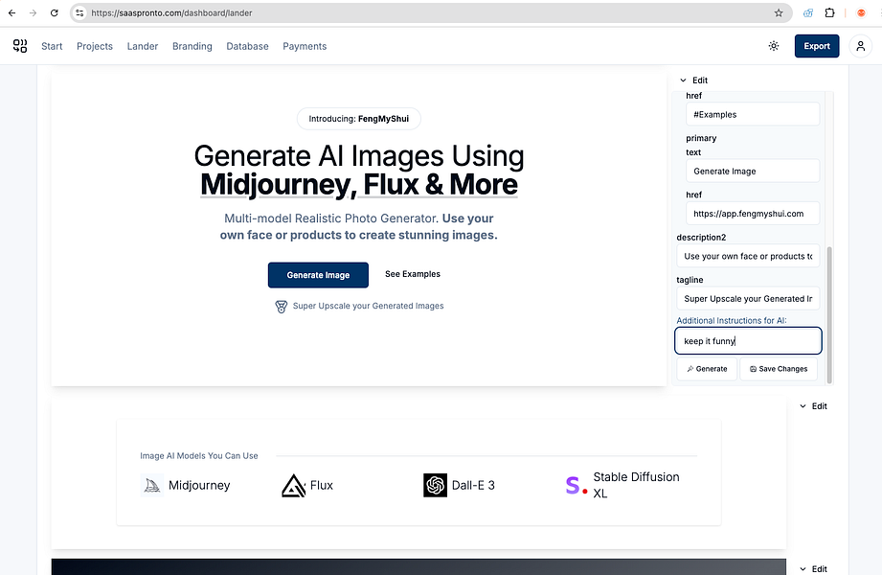
Task: Click the Stable Diffusion XL logo
Action: click(x=577, y=485)
